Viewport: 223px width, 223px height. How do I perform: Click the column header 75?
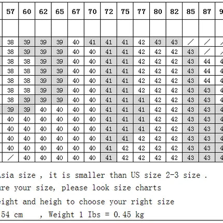pos(125,11)
